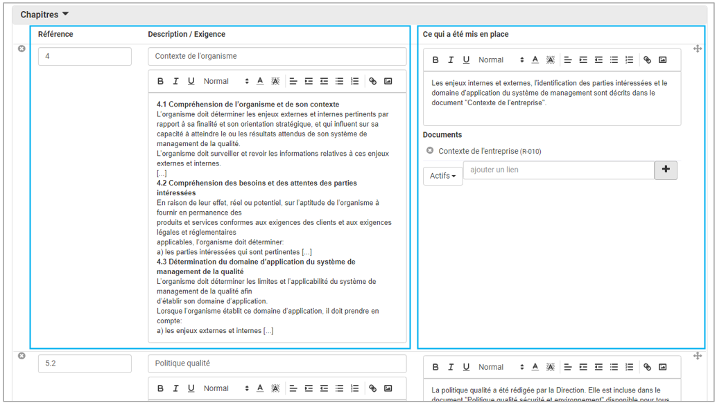Open the 'Contexte de l'entreprise' document

(478, 151)
